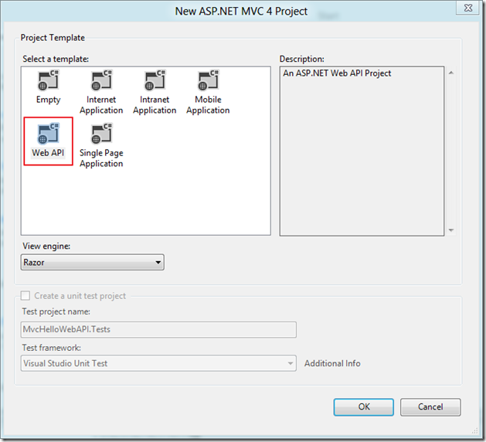The image size is (486, 442).
Task: Confirm with the OK button
Action: point(364,407)
